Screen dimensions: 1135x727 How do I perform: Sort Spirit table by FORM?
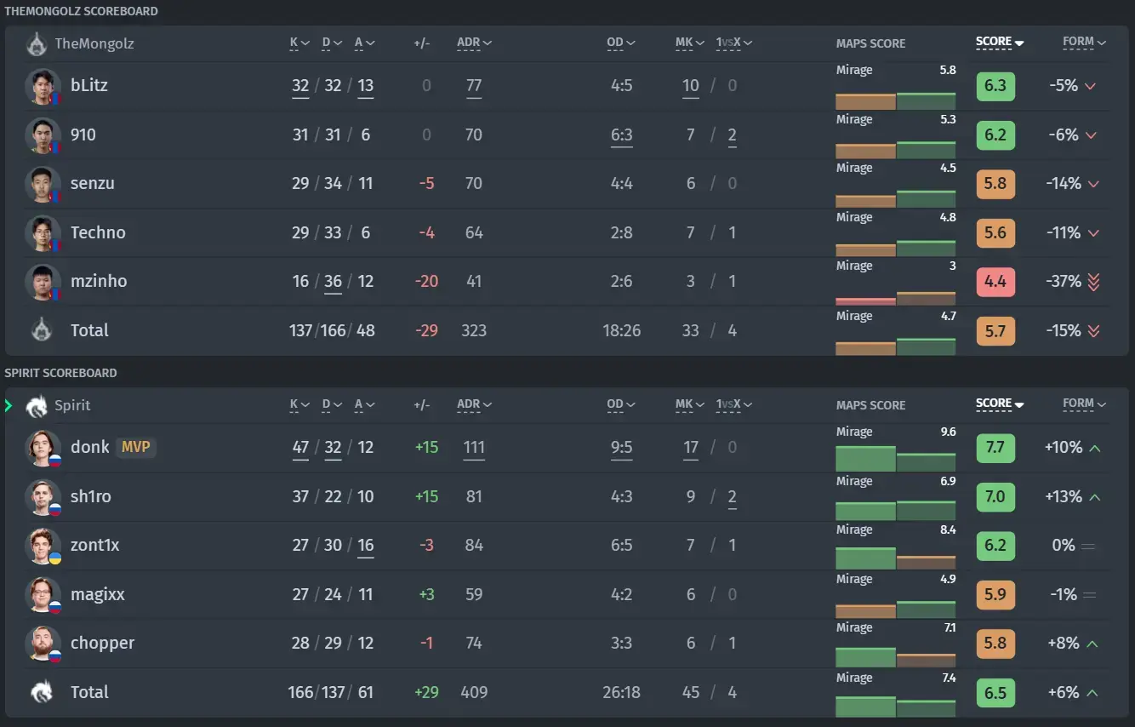[x=1084, y=404]
